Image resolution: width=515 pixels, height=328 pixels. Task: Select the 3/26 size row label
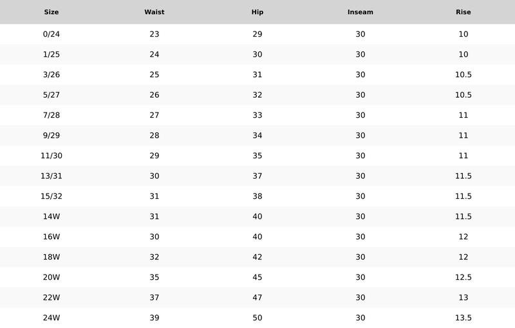51,75
